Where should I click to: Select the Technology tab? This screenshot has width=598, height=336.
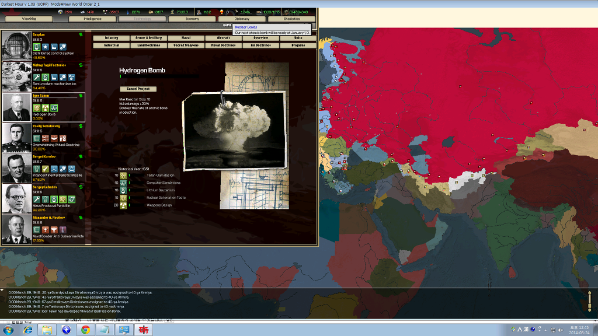tap(142, 19)
